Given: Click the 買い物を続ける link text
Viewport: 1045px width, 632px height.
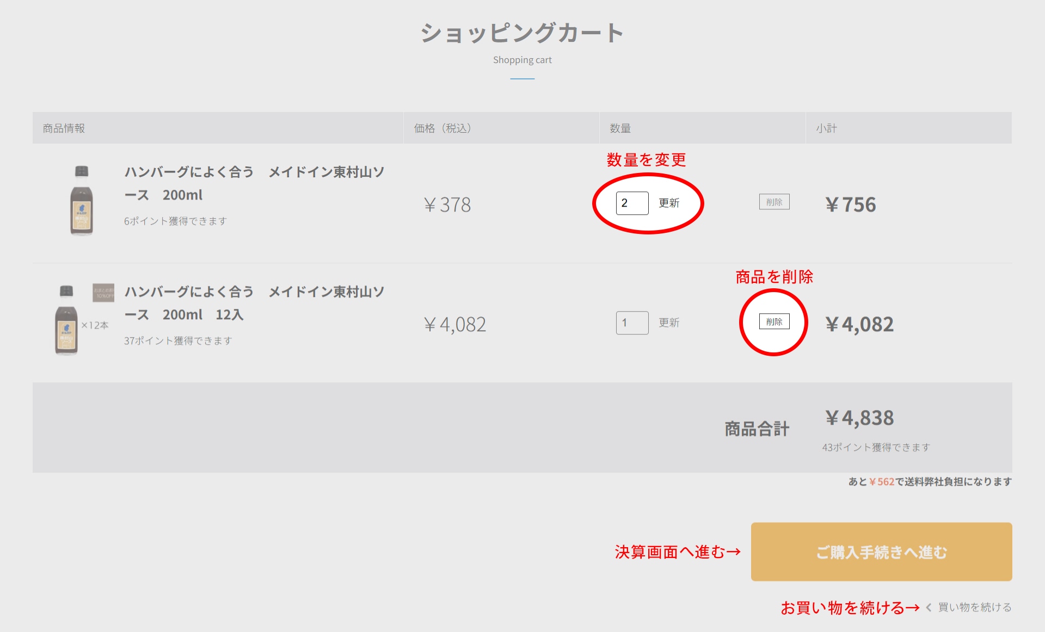Looking at the screenshot, I should tap(974, 608).
